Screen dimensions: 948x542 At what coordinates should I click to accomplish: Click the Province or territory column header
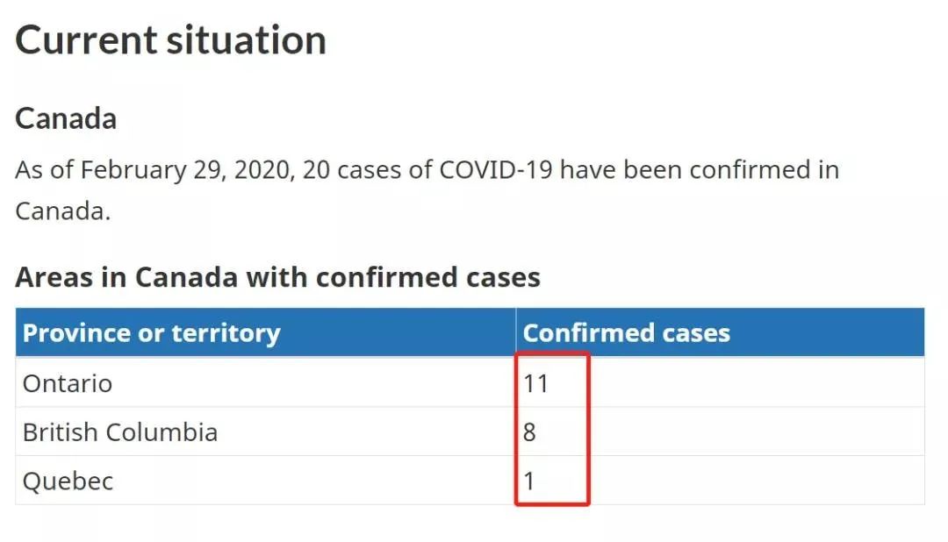pos(266,332)
